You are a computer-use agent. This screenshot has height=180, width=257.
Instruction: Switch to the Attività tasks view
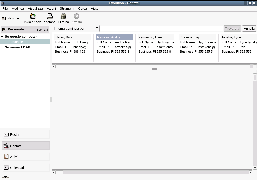[26, 157]
